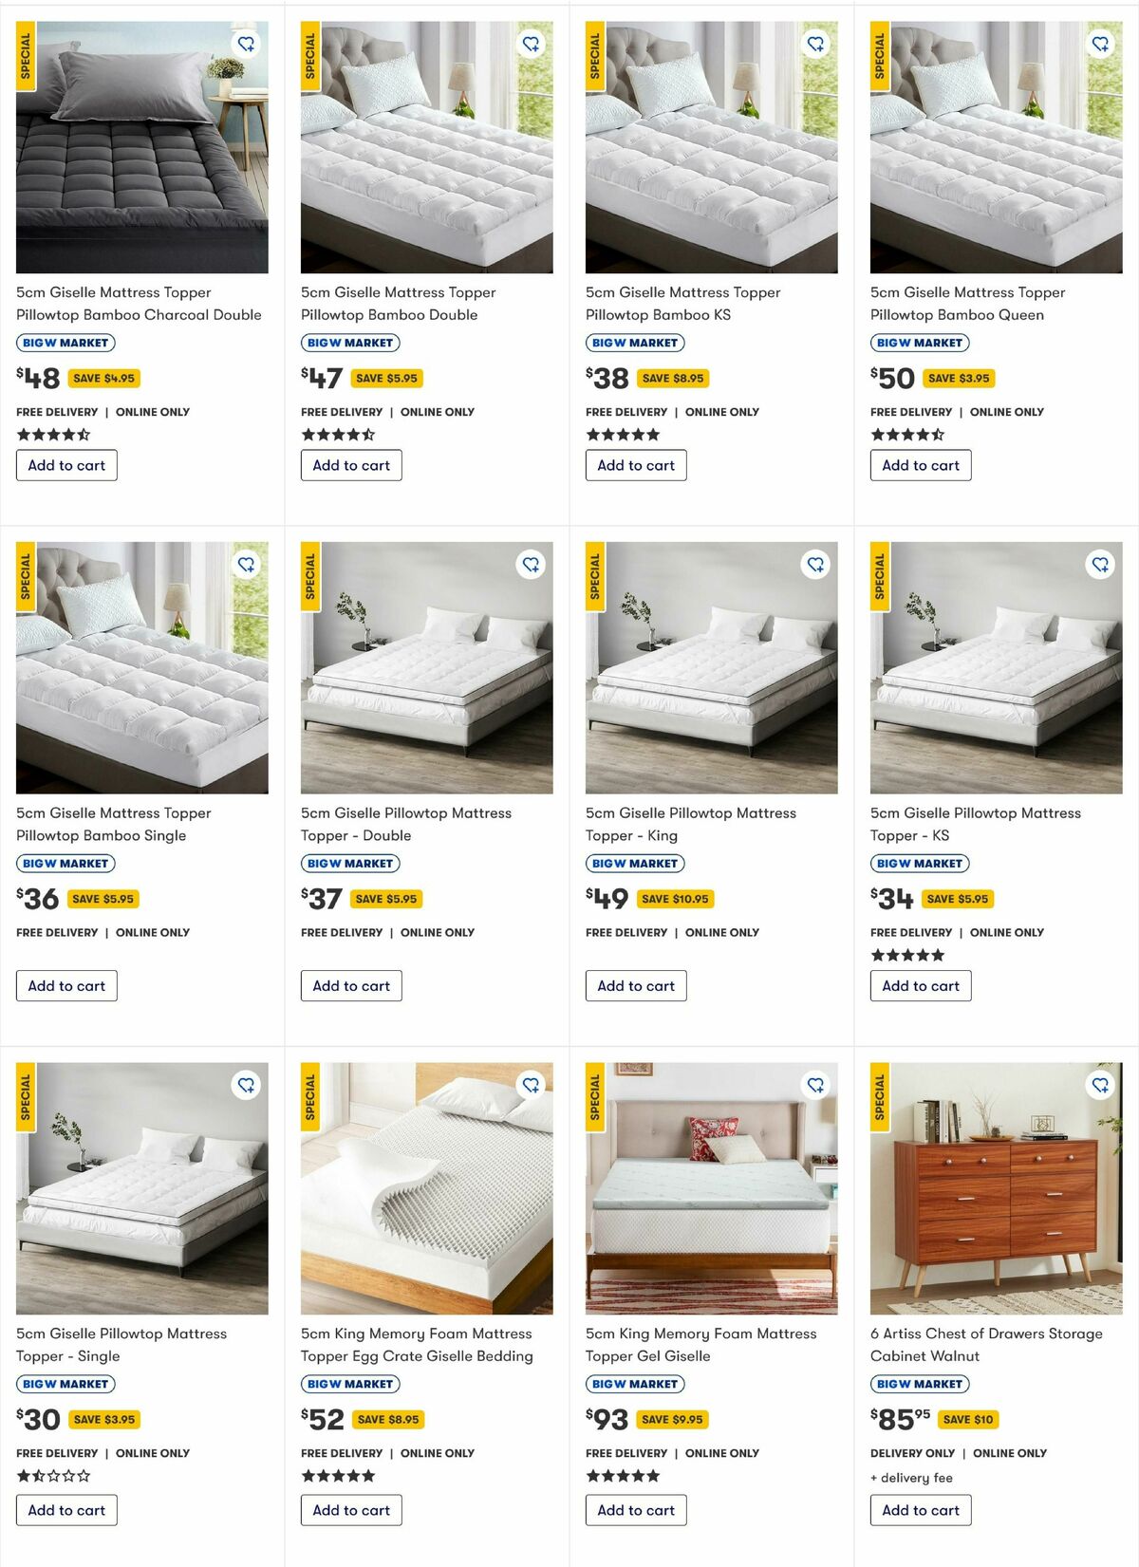Open 5cm Giselle Pillowtop Mattress Topper KS link
1139x1567 pixels.
point(975,824)
